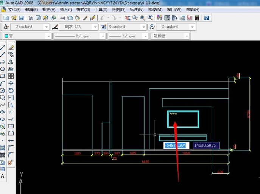
Task: Select the Array modify tool
Action: 11,76
